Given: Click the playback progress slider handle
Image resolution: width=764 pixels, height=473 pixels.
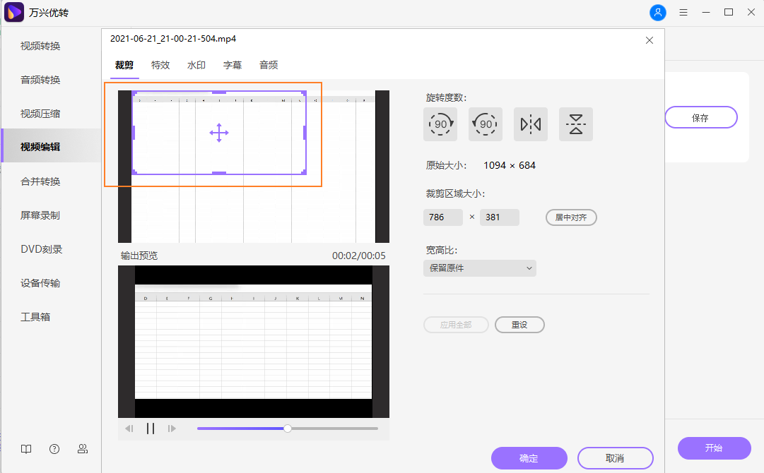Looking at the screenshot, I should coord(288,429).
